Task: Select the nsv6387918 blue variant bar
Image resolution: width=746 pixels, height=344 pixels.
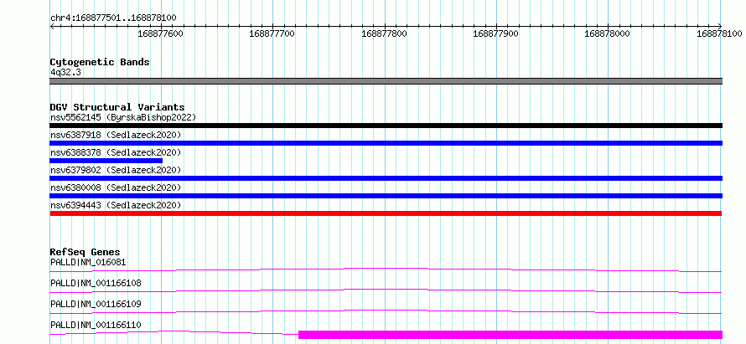Action: [x=386, y=143]
